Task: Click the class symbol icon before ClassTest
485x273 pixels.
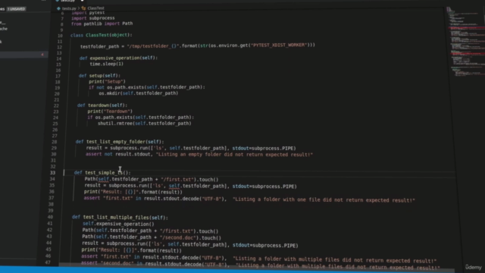Action: (83, 8)
